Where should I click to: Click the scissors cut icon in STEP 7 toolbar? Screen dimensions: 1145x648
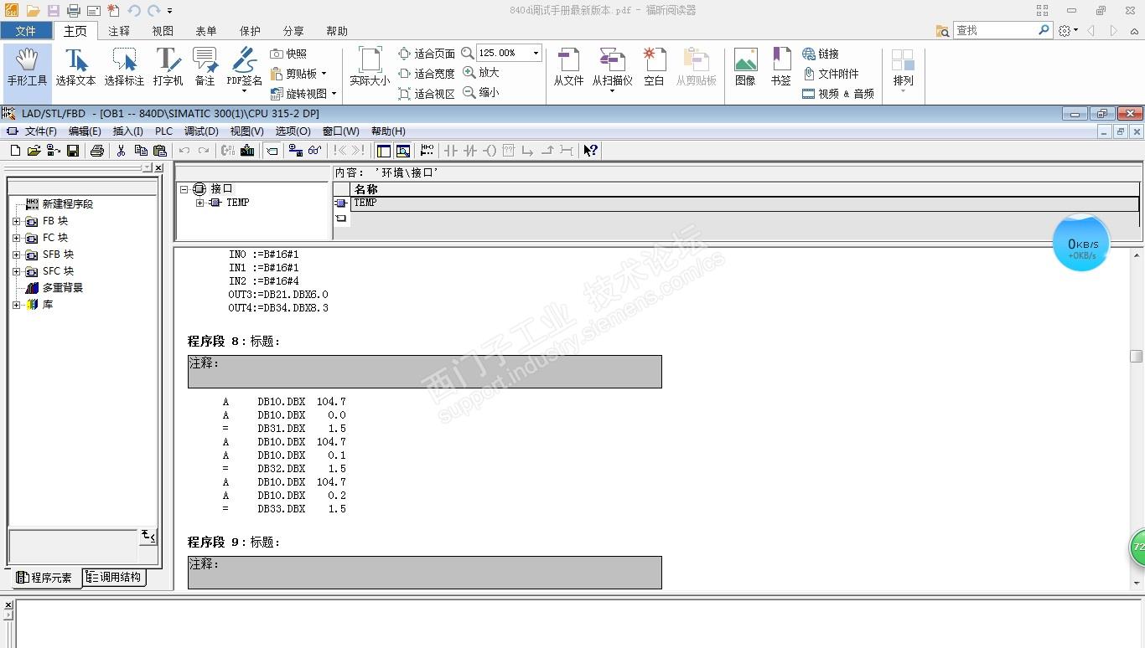(x=121, y=151)
